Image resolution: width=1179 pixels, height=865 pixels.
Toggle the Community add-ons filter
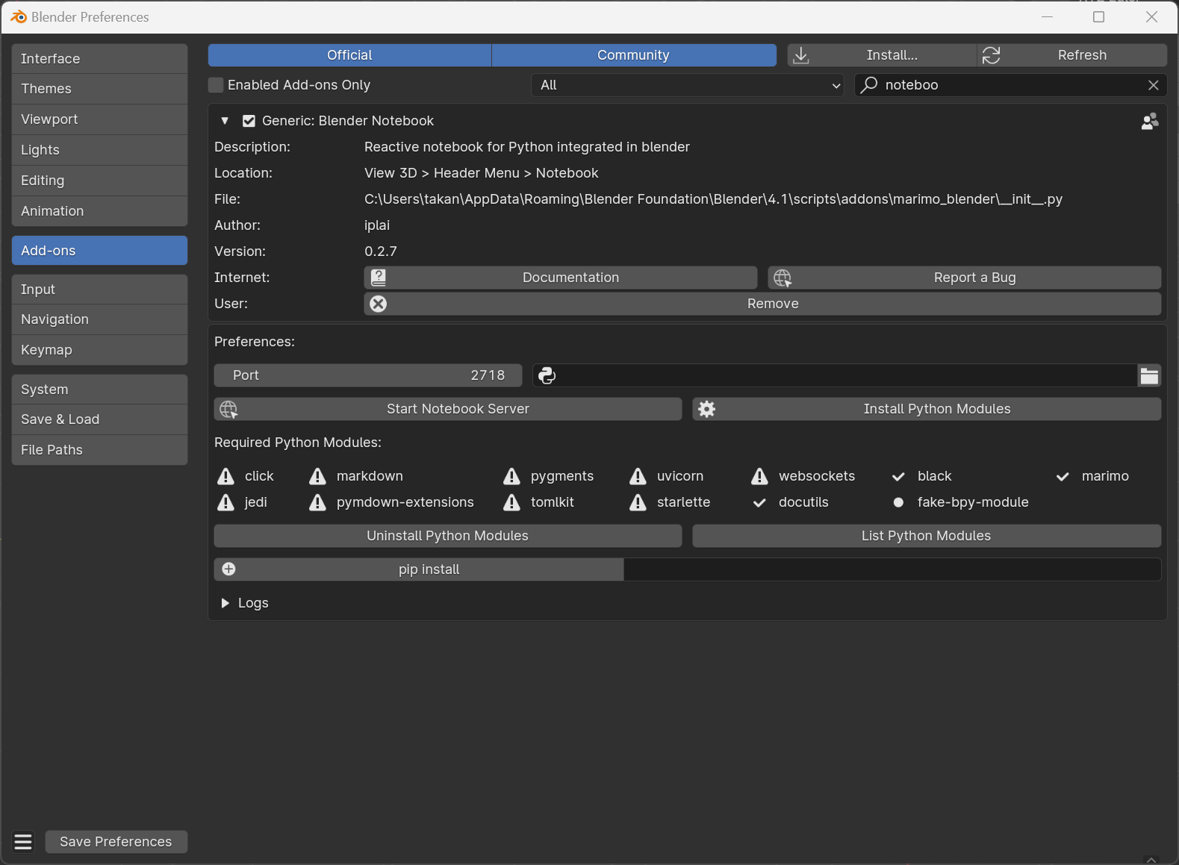click(x=633, y=55)
